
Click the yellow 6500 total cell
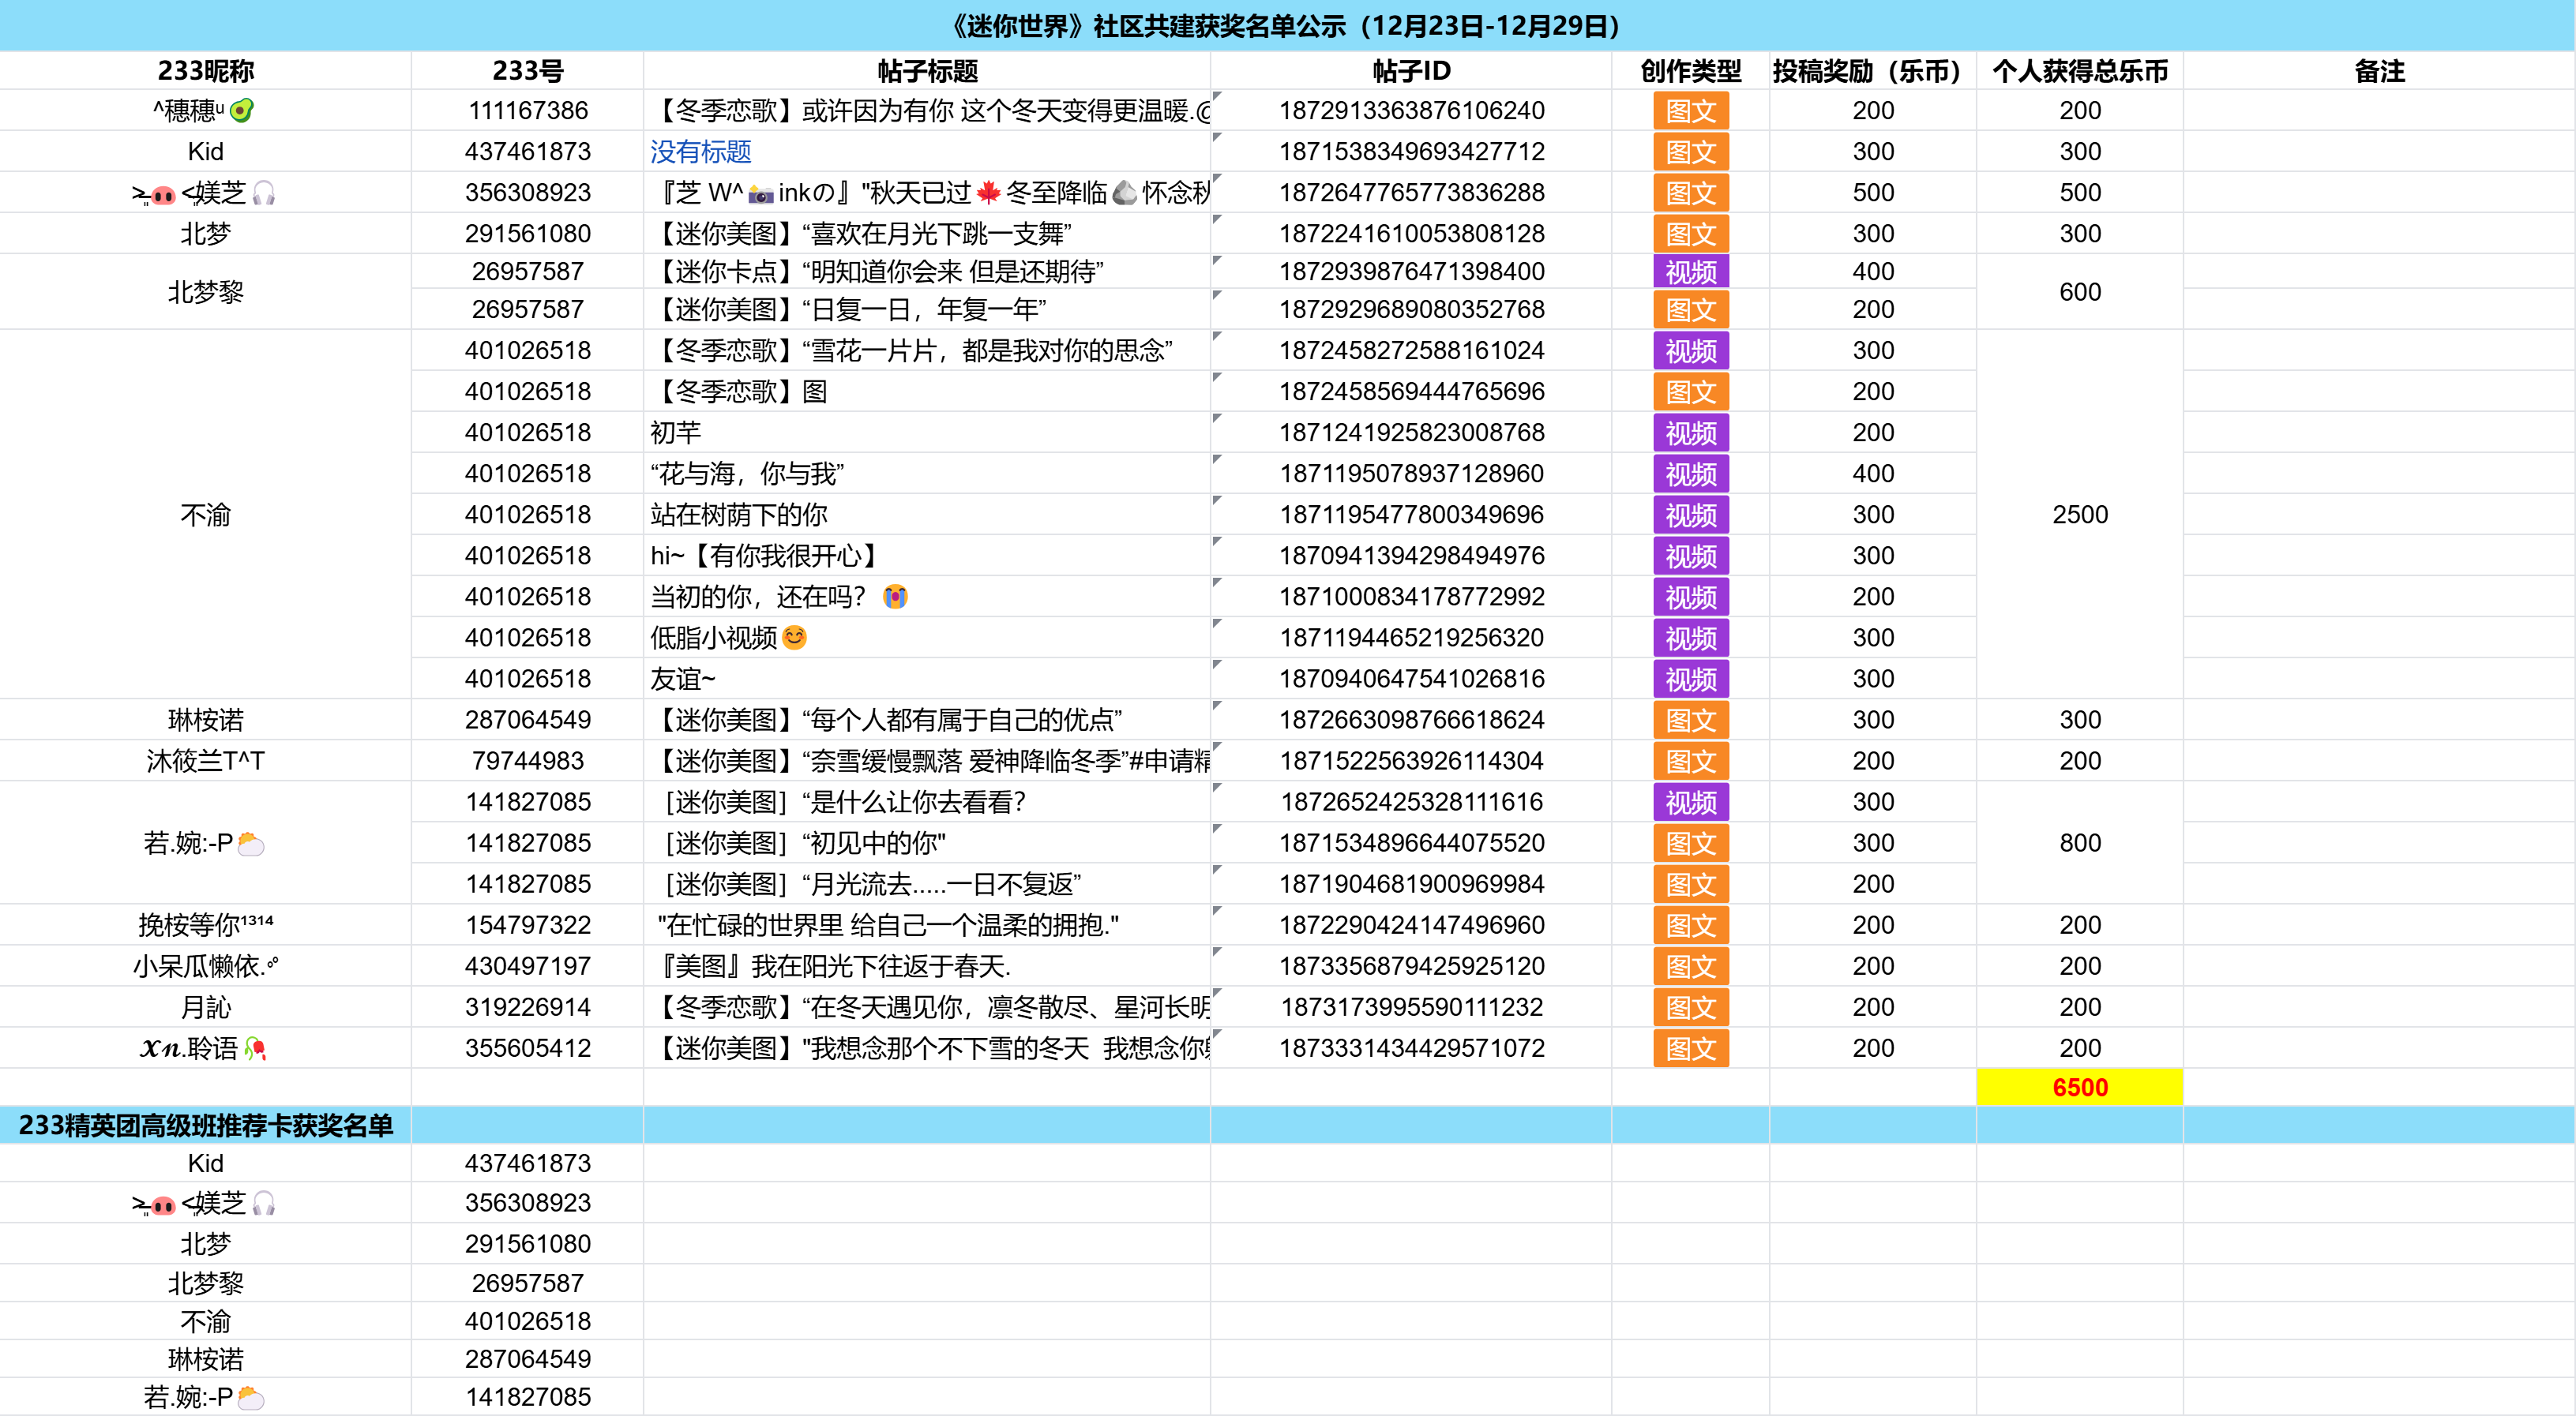coord(2079,1087)
